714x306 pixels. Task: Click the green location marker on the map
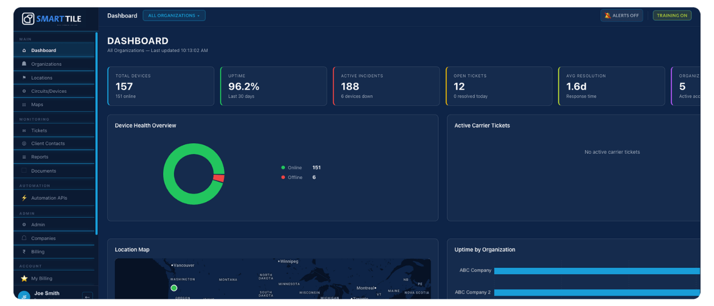tap(174, 288)
